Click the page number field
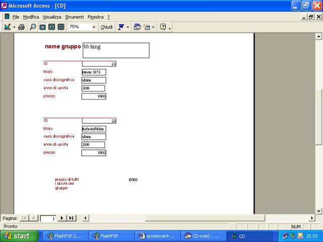Image resolution: width=323 pixels, height=242 pixels. coord(48,218)
